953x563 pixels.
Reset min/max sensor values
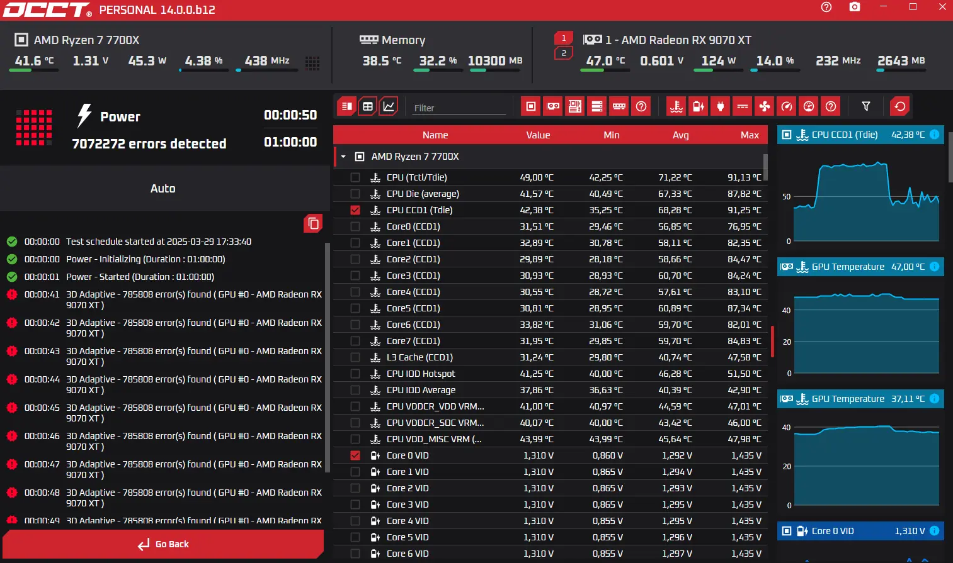900,106
